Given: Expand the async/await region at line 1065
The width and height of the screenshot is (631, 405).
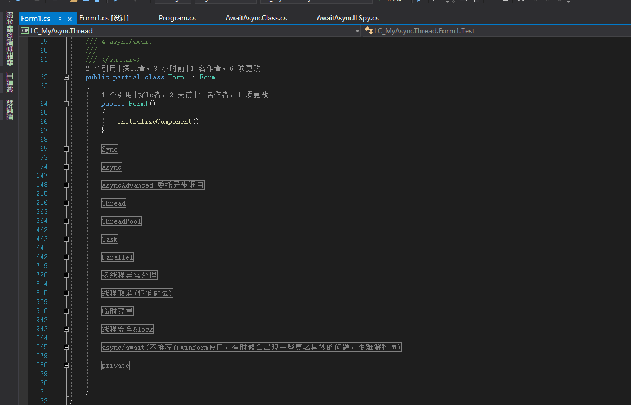Looking at the screenshot, I should point(66,348).
